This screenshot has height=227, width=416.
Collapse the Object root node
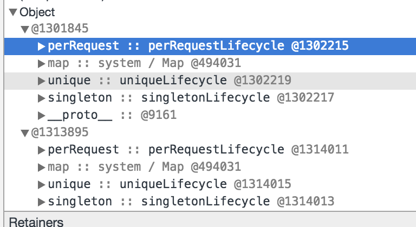click(x=13, y=12)
